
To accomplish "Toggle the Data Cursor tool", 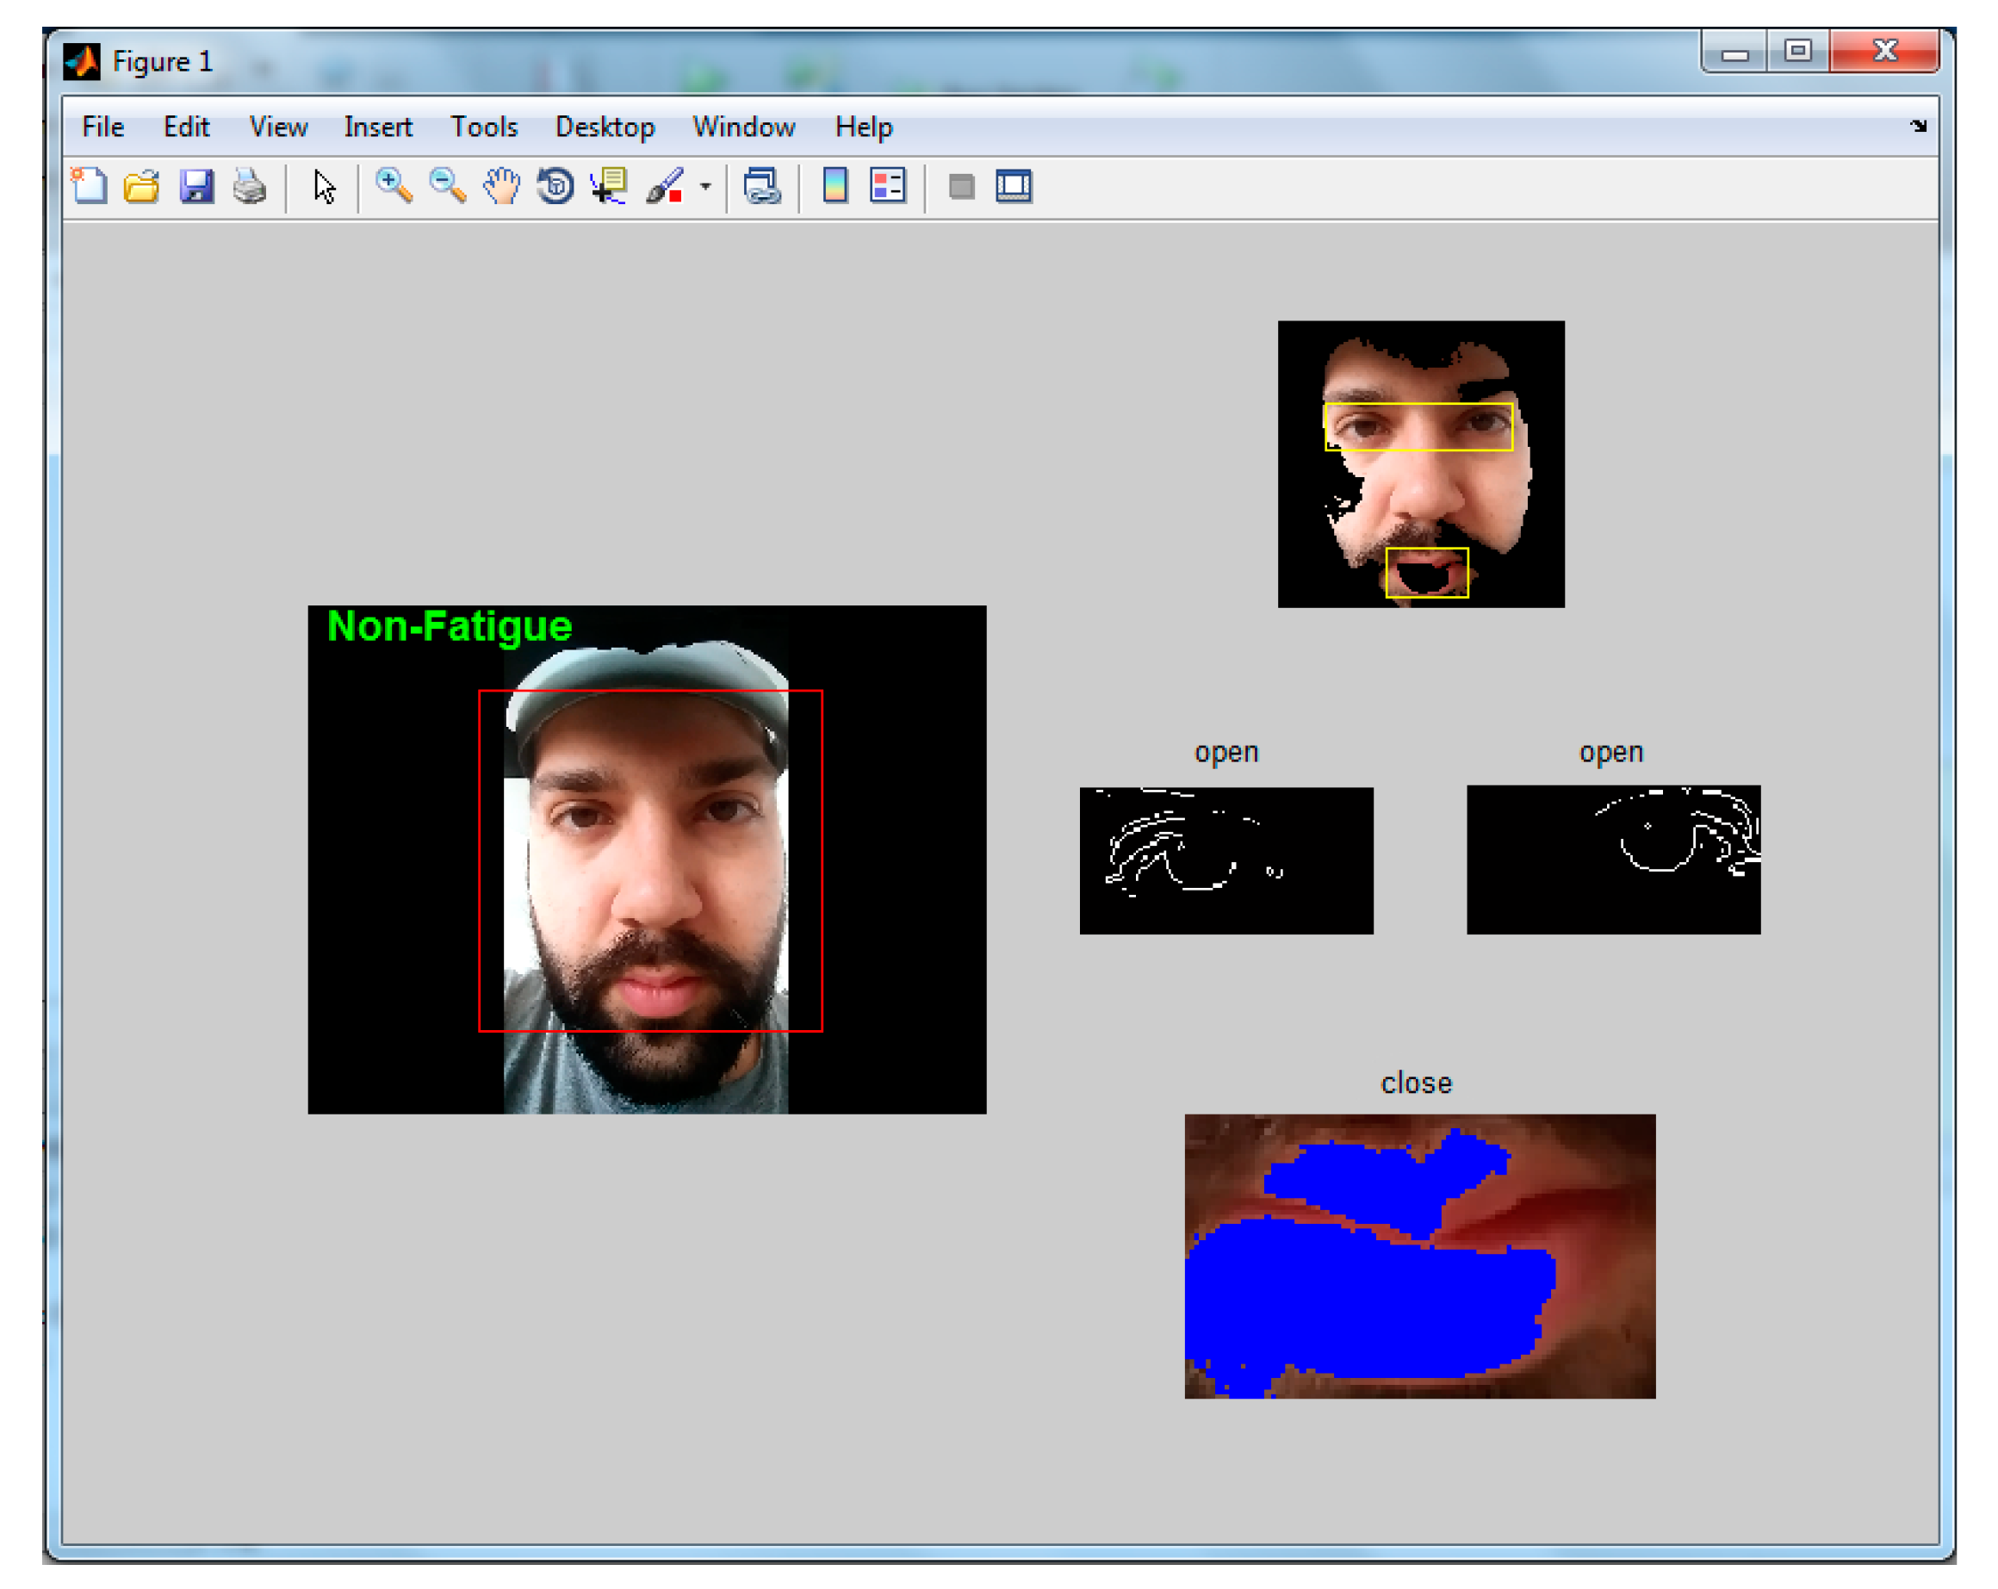I will pos(609,186).
